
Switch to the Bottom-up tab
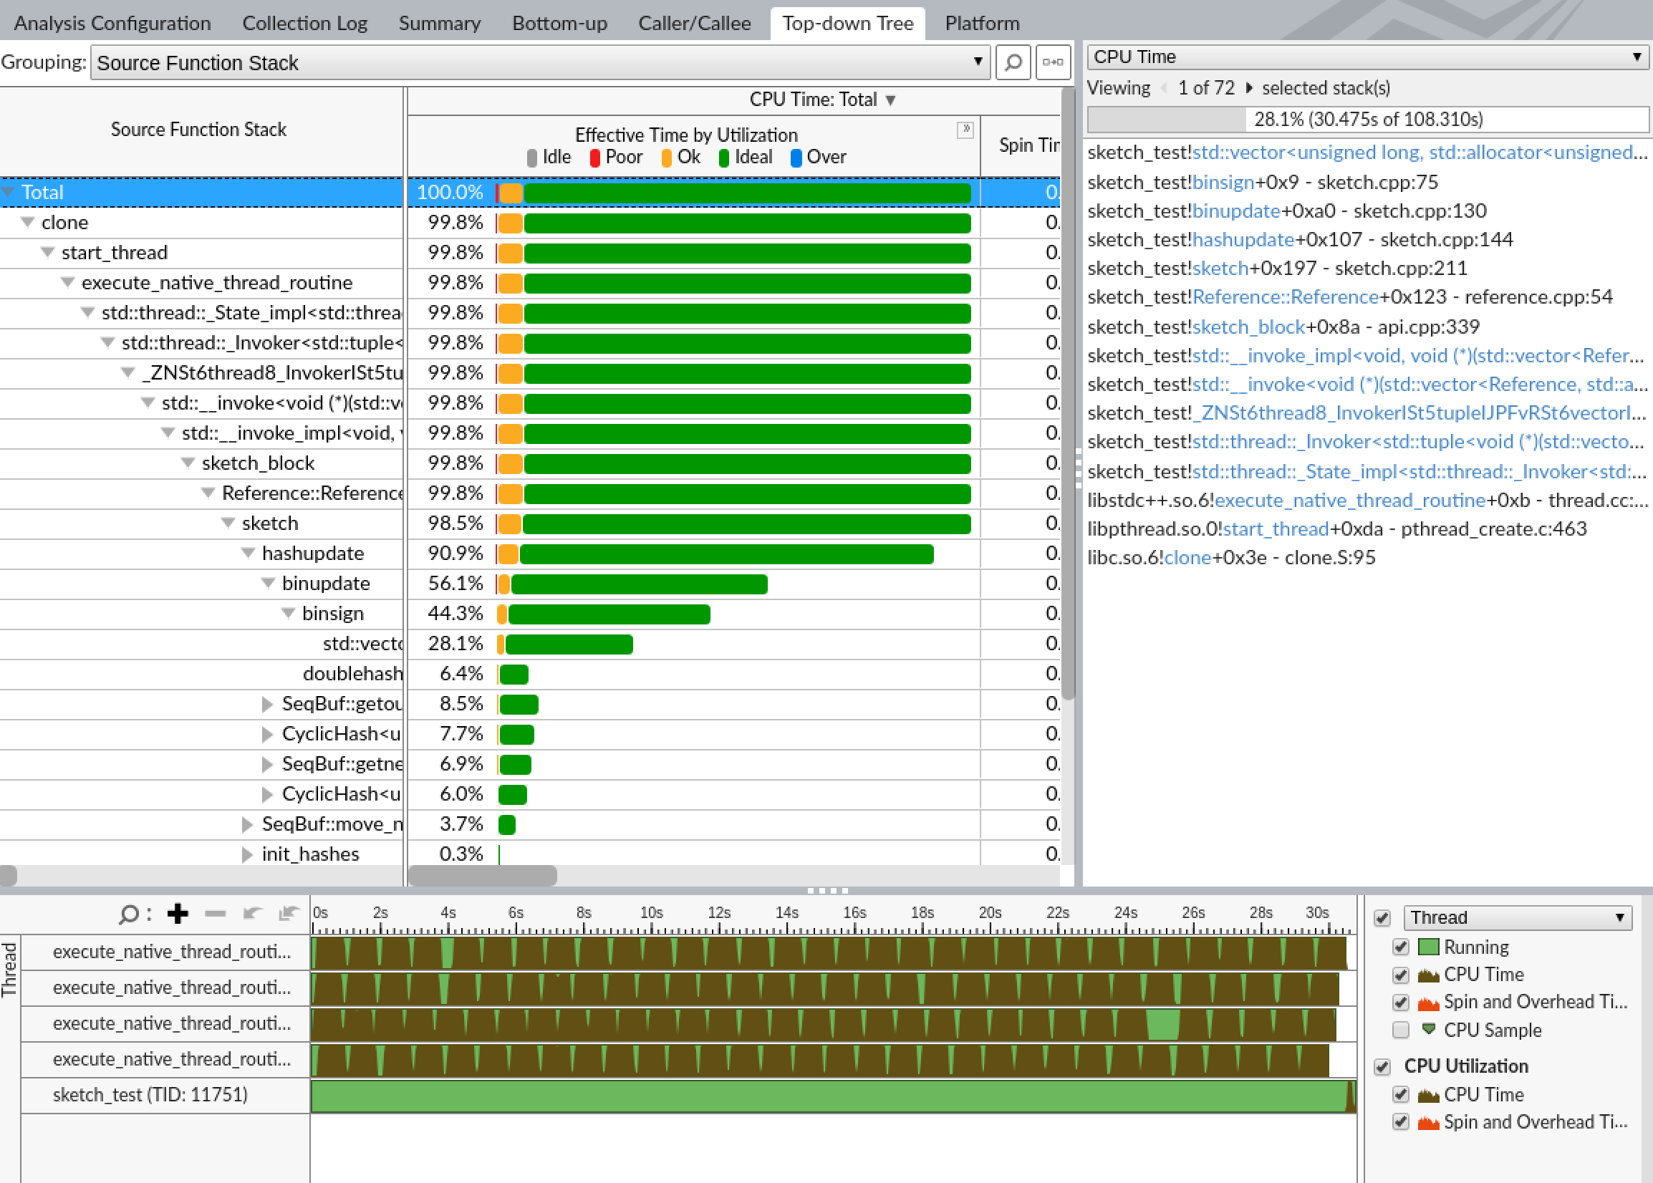coord(559,23)
